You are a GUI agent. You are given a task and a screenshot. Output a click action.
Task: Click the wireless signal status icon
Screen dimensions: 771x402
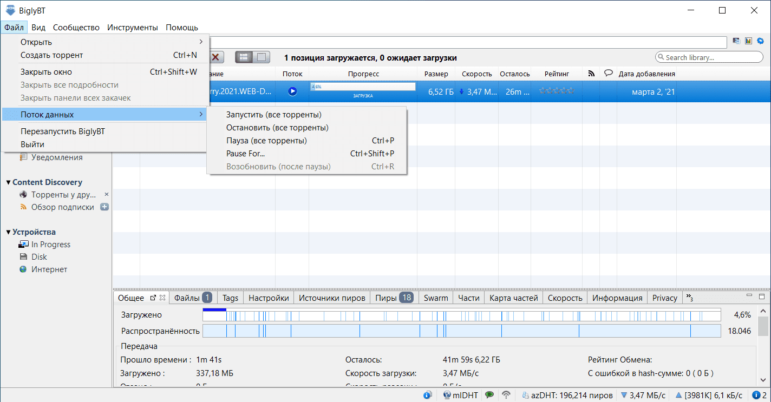506,395
